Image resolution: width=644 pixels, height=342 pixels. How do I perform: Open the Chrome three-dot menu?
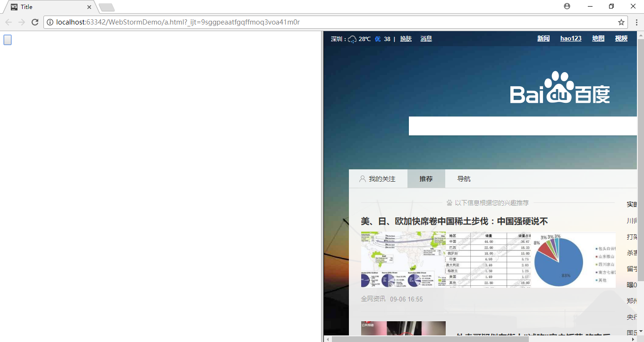(636, 22)
